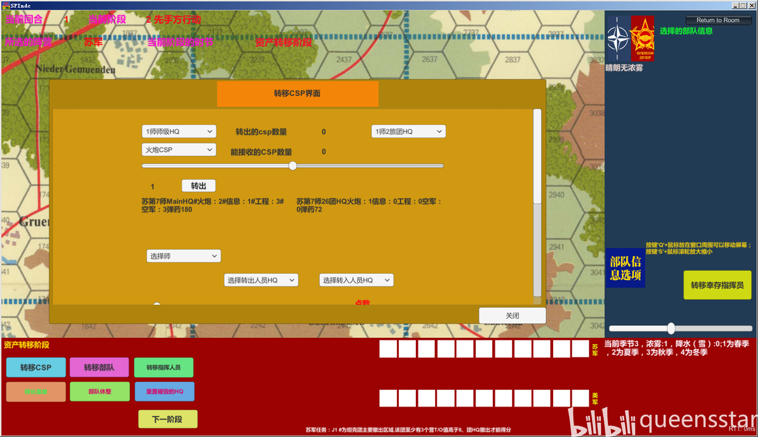This screenshot has height=437, width=758.
Task: Click the Return to Room button
Action: tap(718, 20)
